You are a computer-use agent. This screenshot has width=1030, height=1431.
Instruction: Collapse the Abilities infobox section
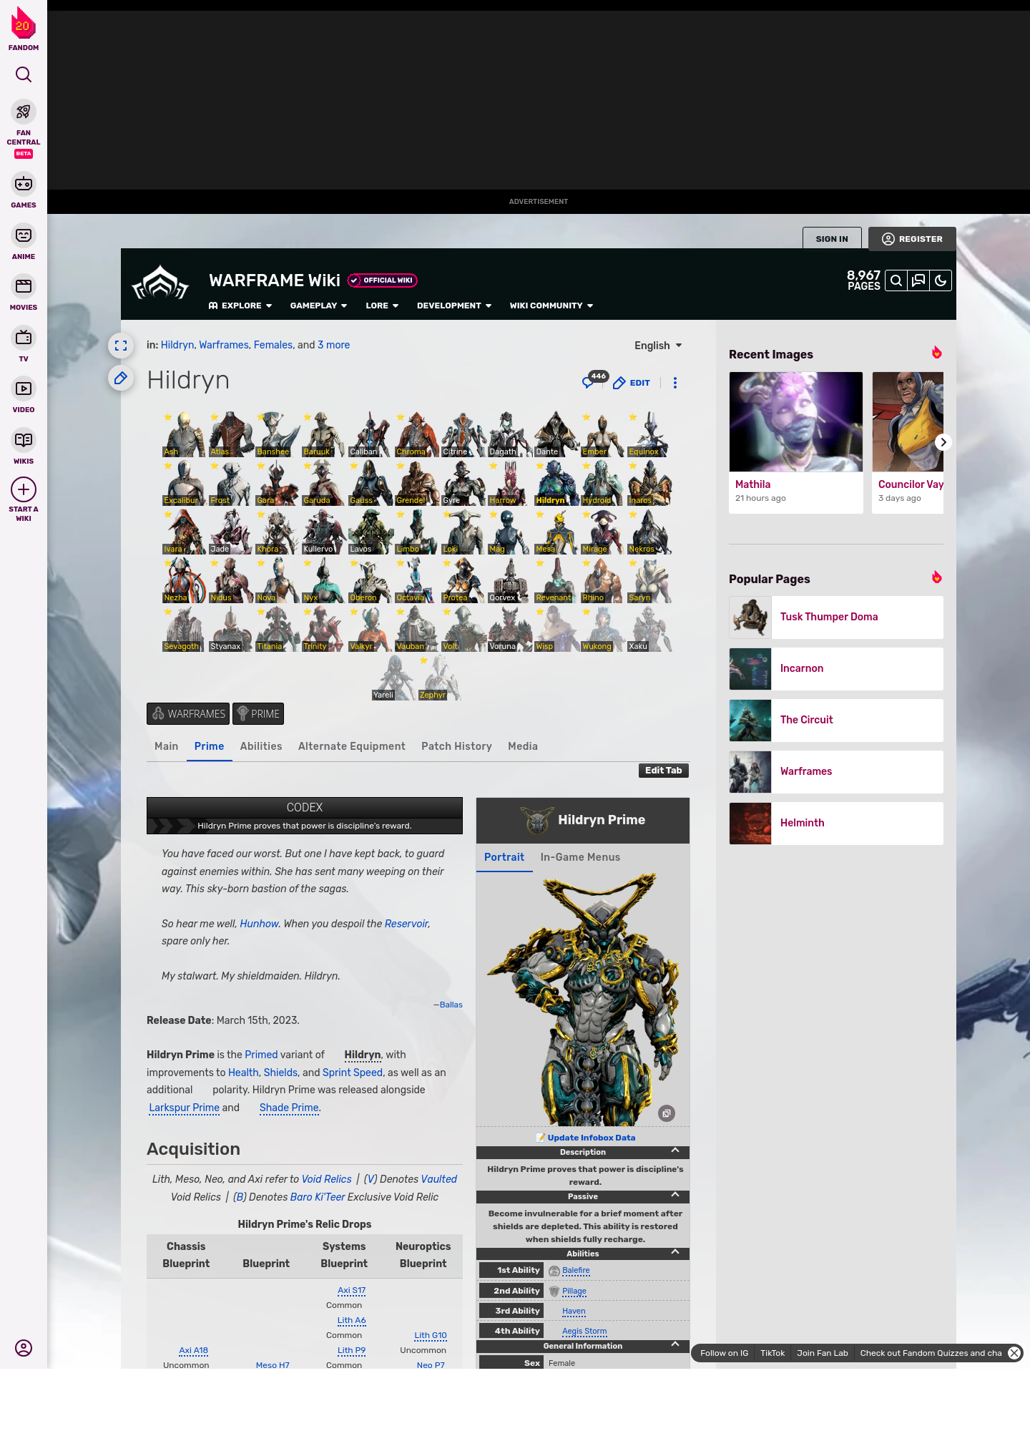point(675,1254)
